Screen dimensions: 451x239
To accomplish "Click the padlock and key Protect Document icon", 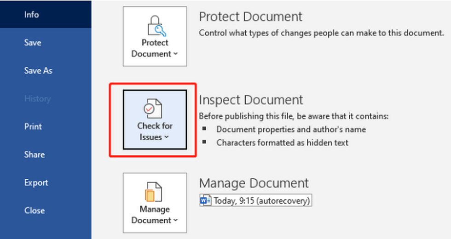I will point(155,24).
